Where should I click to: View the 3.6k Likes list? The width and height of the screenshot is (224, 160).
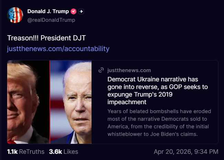pos(64,152)
